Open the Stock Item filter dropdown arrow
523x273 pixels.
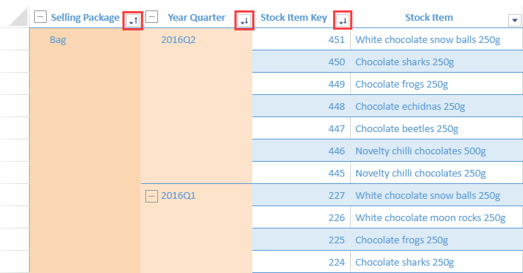[x=515, y=20]
